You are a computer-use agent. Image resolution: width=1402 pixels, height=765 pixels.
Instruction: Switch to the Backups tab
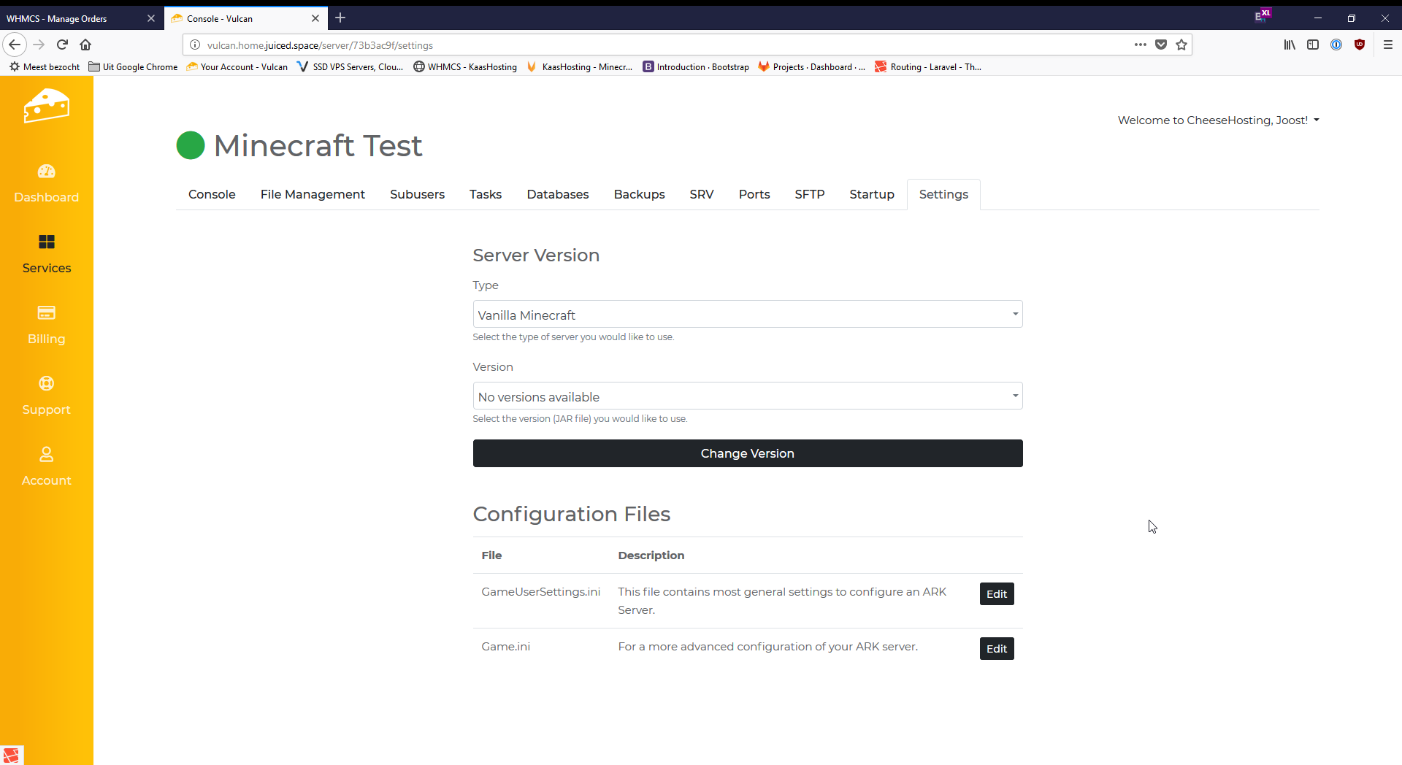click(x=639, y=194)
